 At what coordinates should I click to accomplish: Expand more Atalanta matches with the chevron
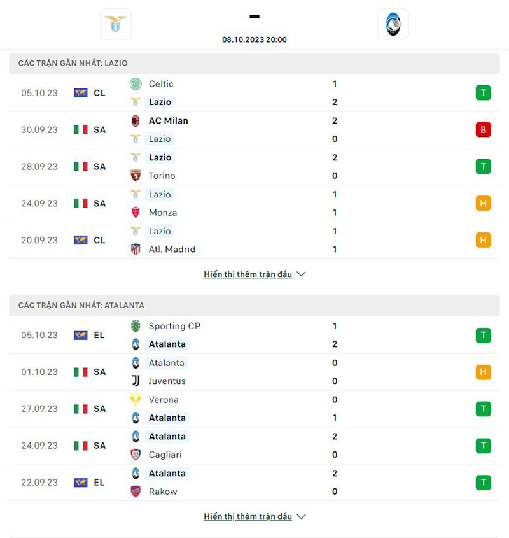coord(302,516)
